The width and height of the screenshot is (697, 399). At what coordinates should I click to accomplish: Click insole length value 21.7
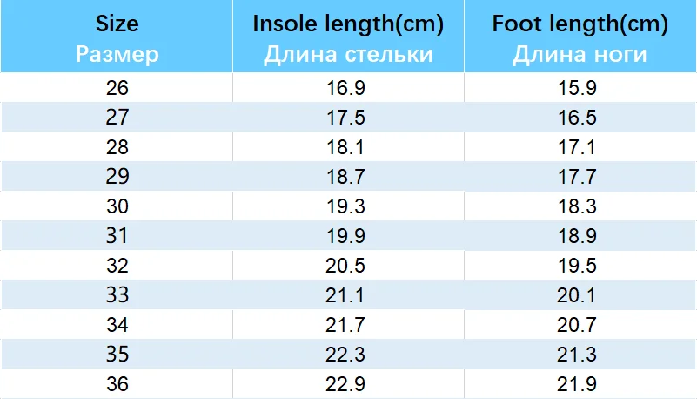(345, 325)
